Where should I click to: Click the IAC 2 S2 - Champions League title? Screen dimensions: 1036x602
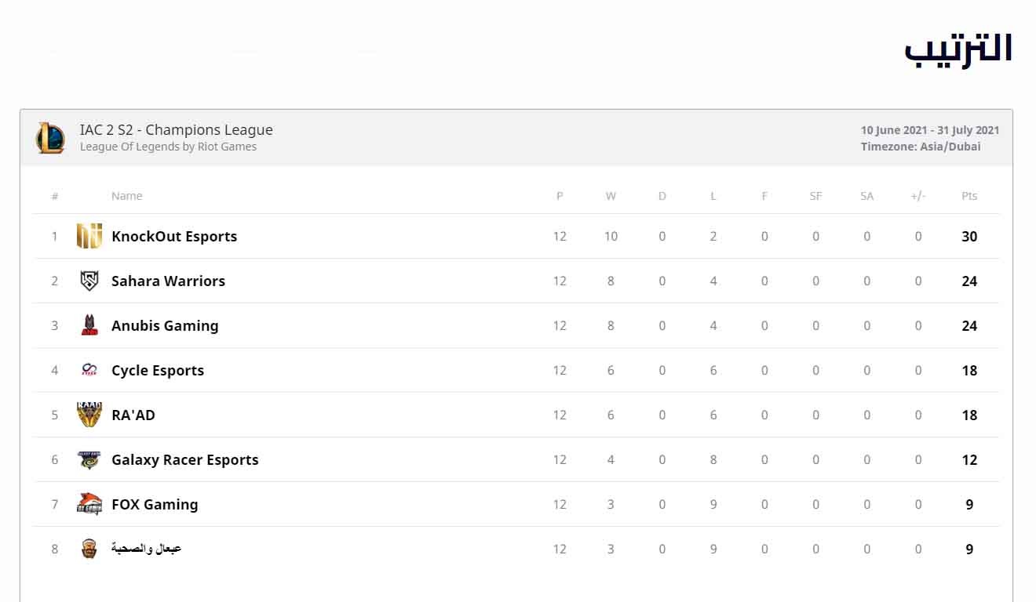177,130
